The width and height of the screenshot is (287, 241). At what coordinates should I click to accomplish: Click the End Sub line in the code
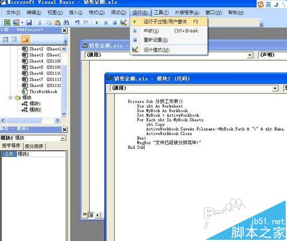point(136,147)
